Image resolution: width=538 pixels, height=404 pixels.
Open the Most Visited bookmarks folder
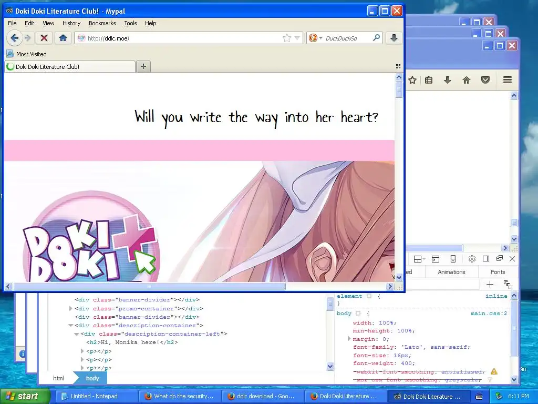(x=27, y=54)
